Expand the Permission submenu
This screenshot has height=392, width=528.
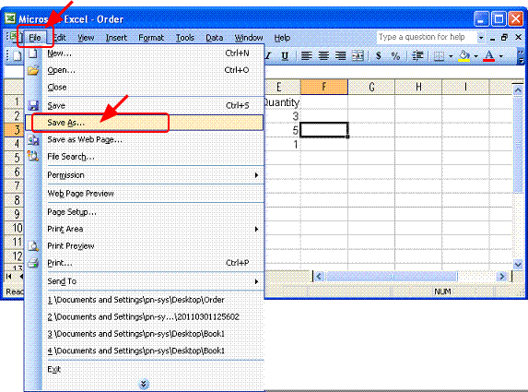click(256, 175)
